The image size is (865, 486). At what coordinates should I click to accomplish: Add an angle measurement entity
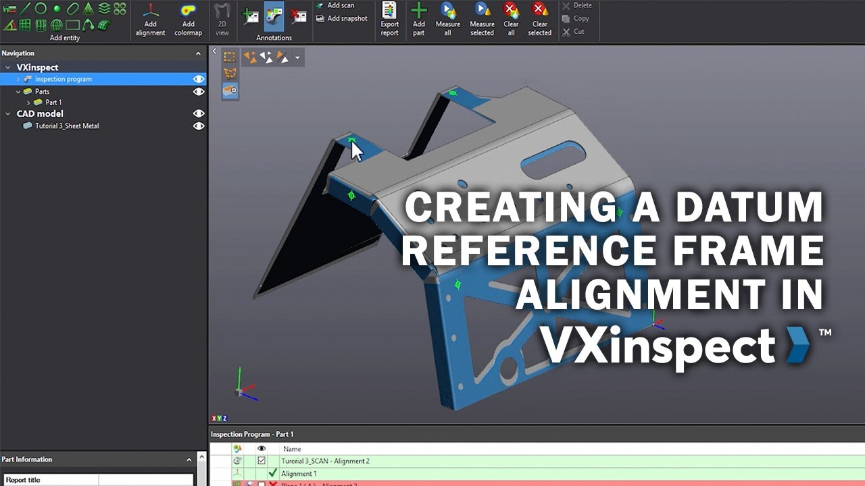[x=9, y=25]
